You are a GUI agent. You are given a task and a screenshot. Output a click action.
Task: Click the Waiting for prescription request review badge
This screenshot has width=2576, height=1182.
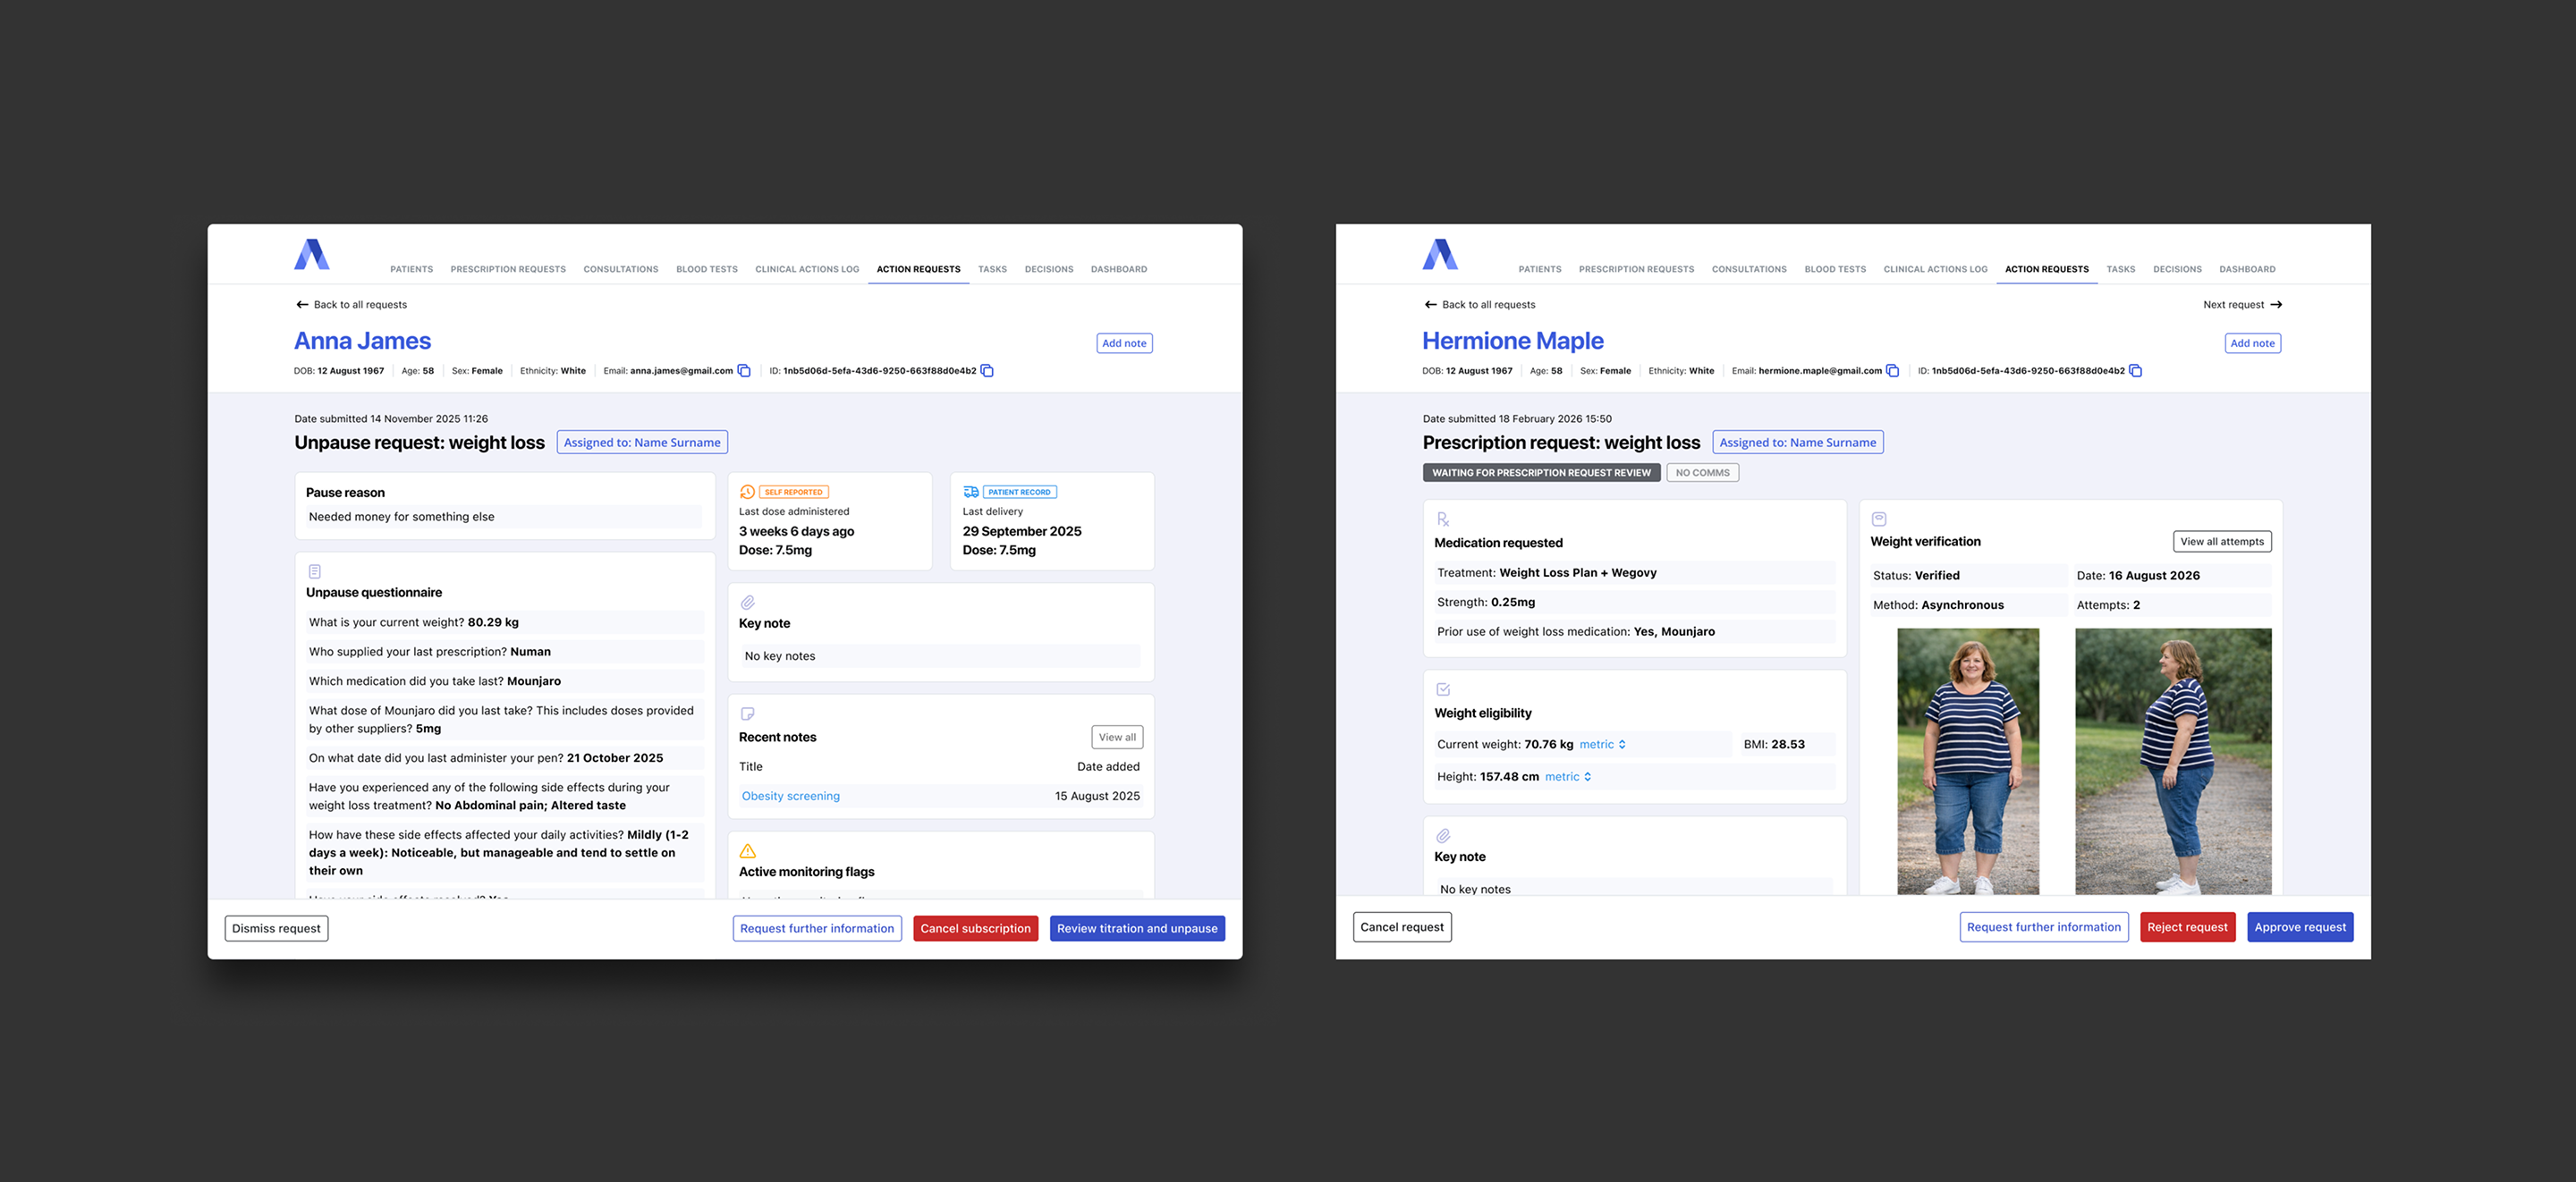click(1541, 473)
